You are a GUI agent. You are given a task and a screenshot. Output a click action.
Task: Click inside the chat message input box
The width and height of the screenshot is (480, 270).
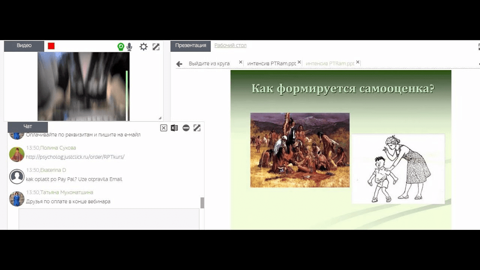coord(109,219)
